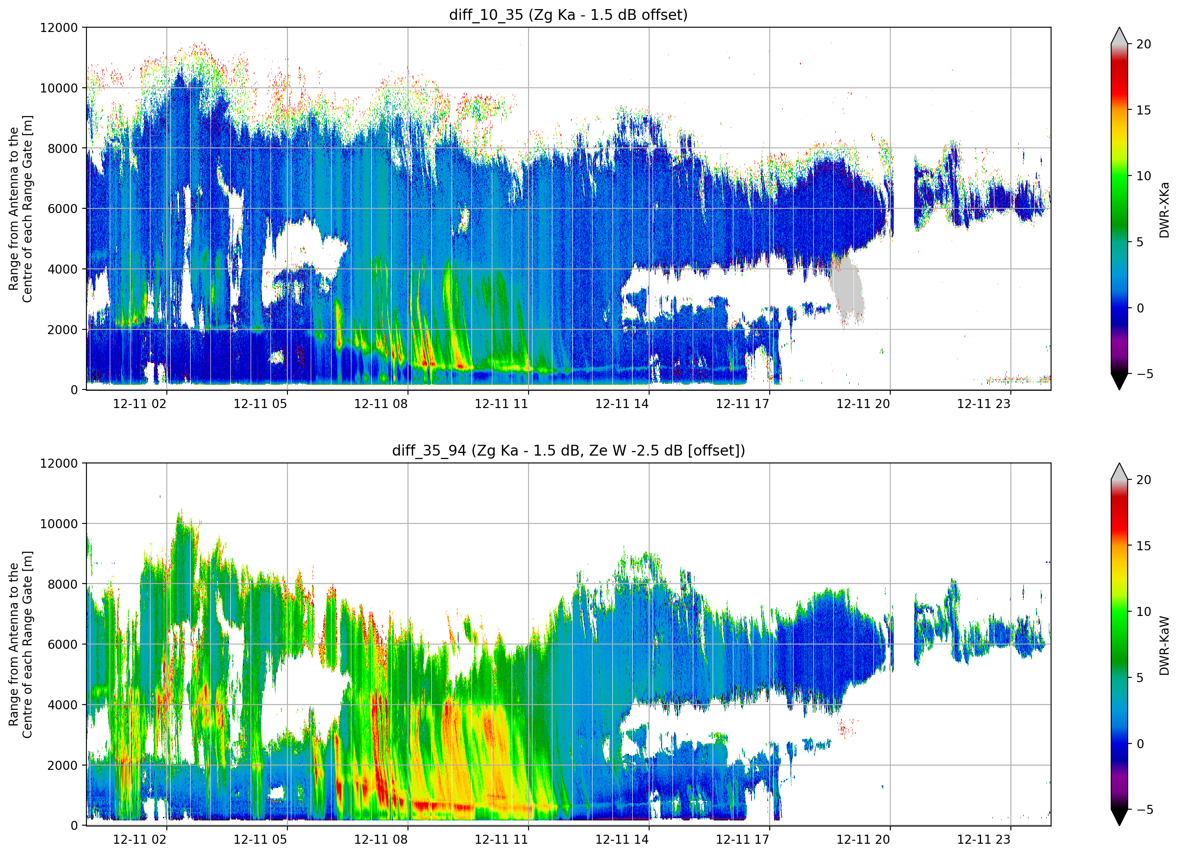
Task: Click the '5' tick on the DWR-KaW colorbar
Action: [1140, 678]
